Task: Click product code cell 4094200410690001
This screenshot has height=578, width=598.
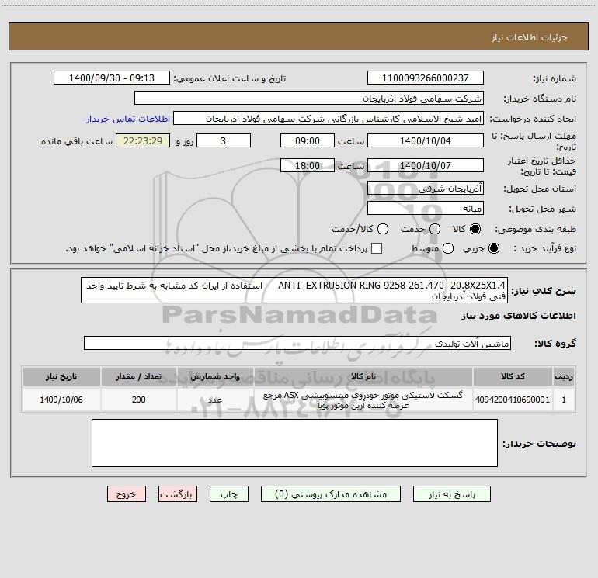Action: [x=513, y=400]
